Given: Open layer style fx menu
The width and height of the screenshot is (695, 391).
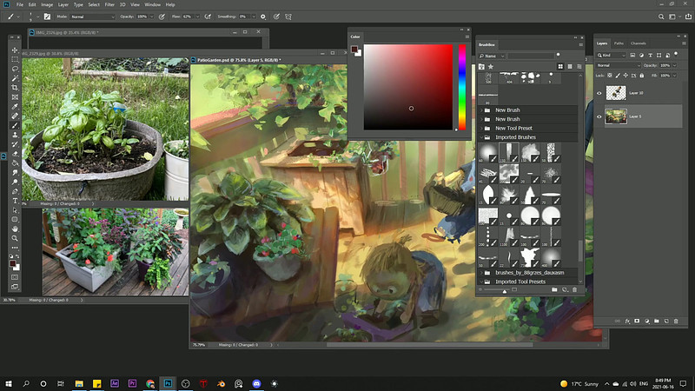Looking at the screenshot, I should tap(627, 321).
